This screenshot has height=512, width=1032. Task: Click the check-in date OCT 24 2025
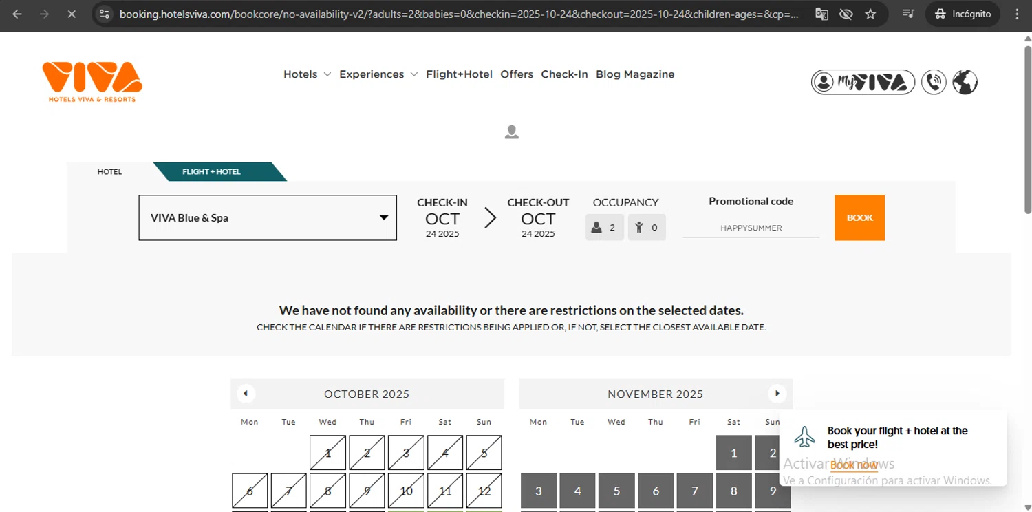442,218
